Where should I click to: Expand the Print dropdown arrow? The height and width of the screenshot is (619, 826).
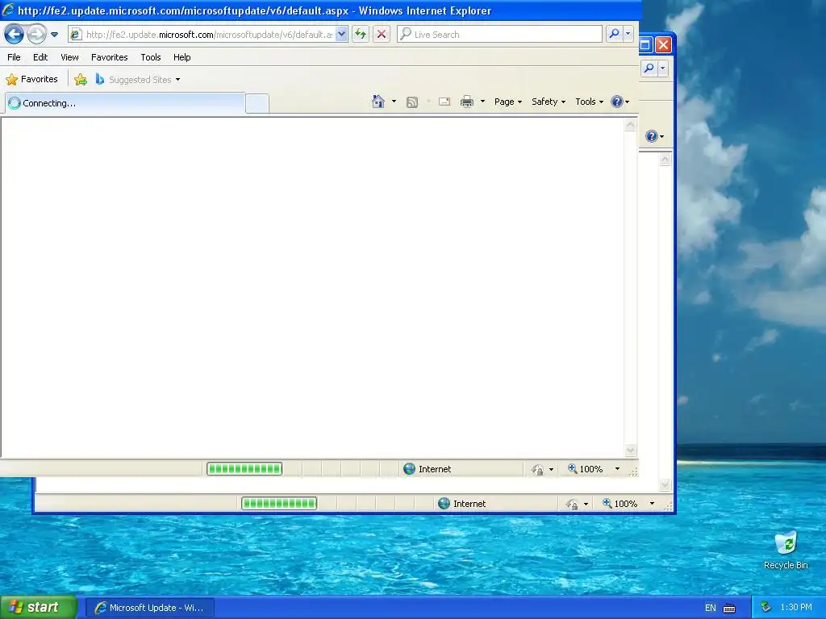[482, 102]
